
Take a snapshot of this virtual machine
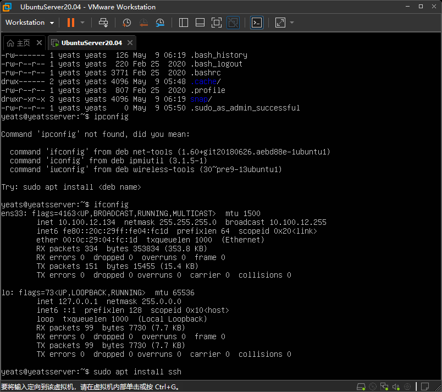click(126, 23)
